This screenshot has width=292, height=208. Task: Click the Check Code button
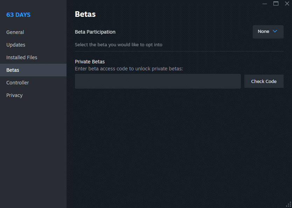(x=264, y=81)
